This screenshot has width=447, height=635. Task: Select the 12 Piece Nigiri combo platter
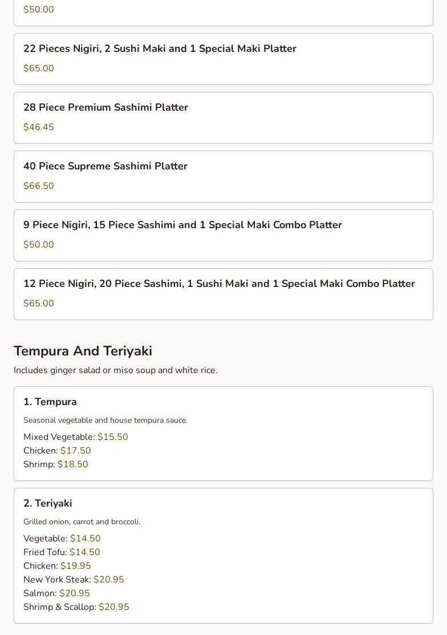pyautogui.click(x=219, y=284)
